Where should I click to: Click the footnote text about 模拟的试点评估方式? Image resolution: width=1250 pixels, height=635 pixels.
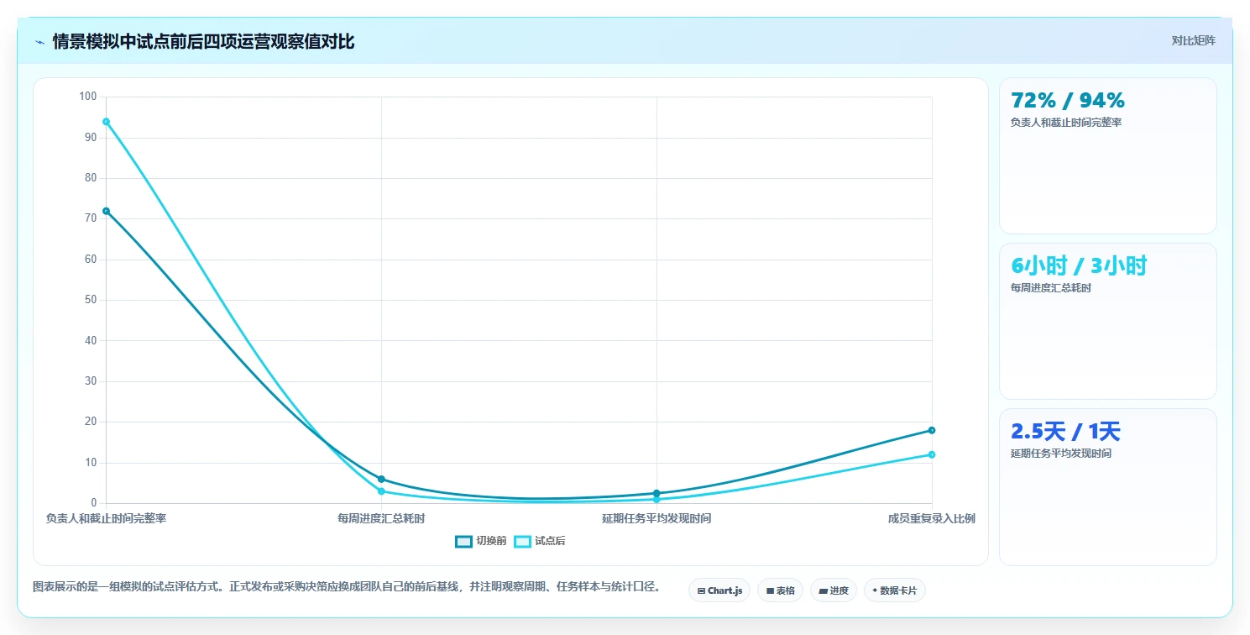346,586
